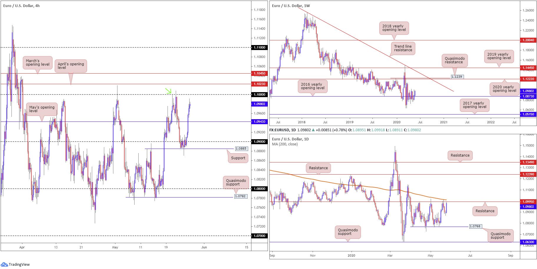Image resolution: width=537 pixels, height=269 pixels.
Task: Click the green arrow marker on 4h chart
Action: point(168,91)
